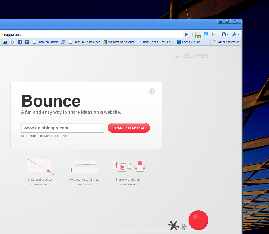Click 'Click and drag to make notes' text

[x=40, y=182]
